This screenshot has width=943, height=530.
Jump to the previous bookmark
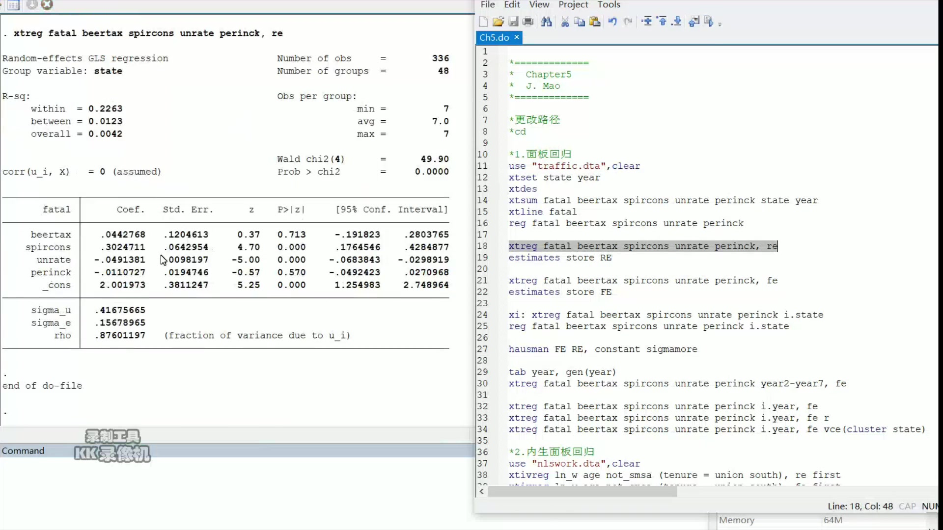click(x=662, y=21)
